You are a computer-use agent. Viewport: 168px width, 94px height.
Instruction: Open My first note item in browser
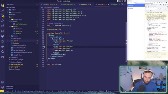click(x=136, y=8)
